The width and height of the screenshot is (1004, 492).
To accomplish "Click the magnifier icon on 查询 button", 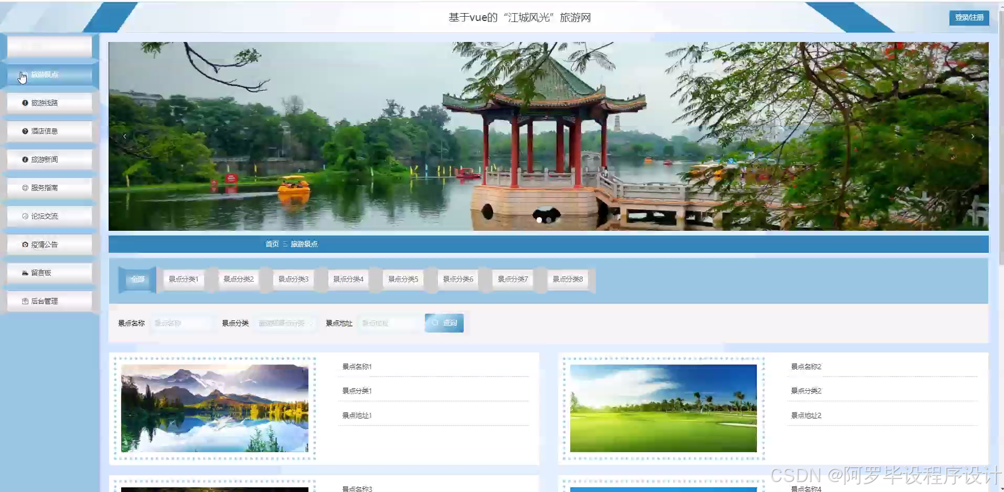I will (435, 323).
